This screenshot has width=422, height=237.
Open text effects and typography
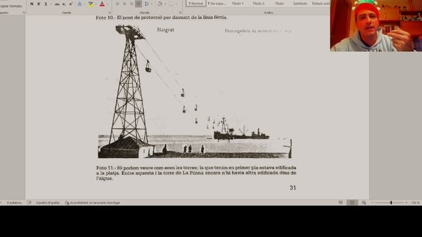[80, 4]
